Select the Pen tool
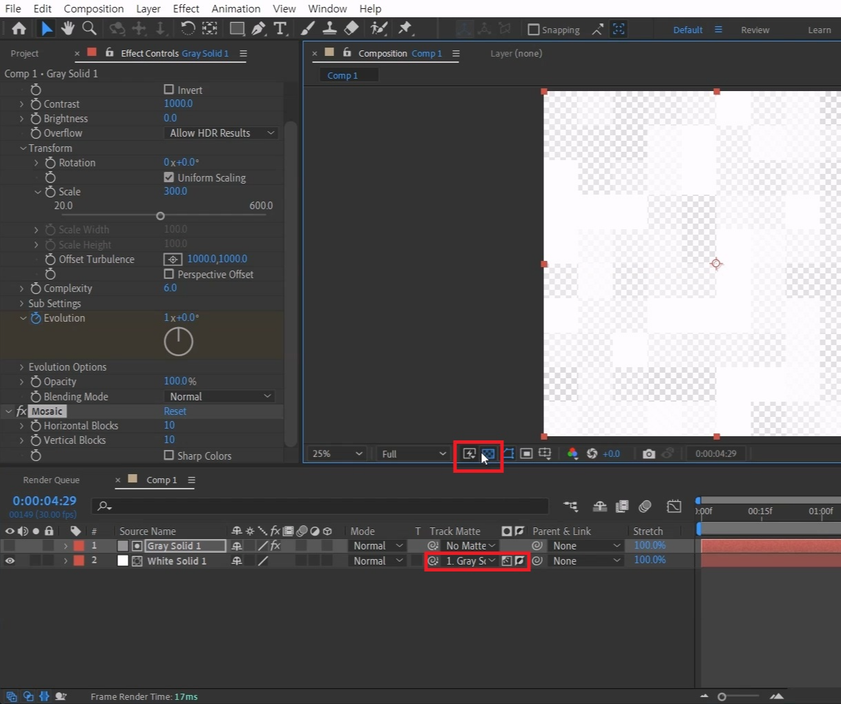The image size is (841, 704). [258, 28]
